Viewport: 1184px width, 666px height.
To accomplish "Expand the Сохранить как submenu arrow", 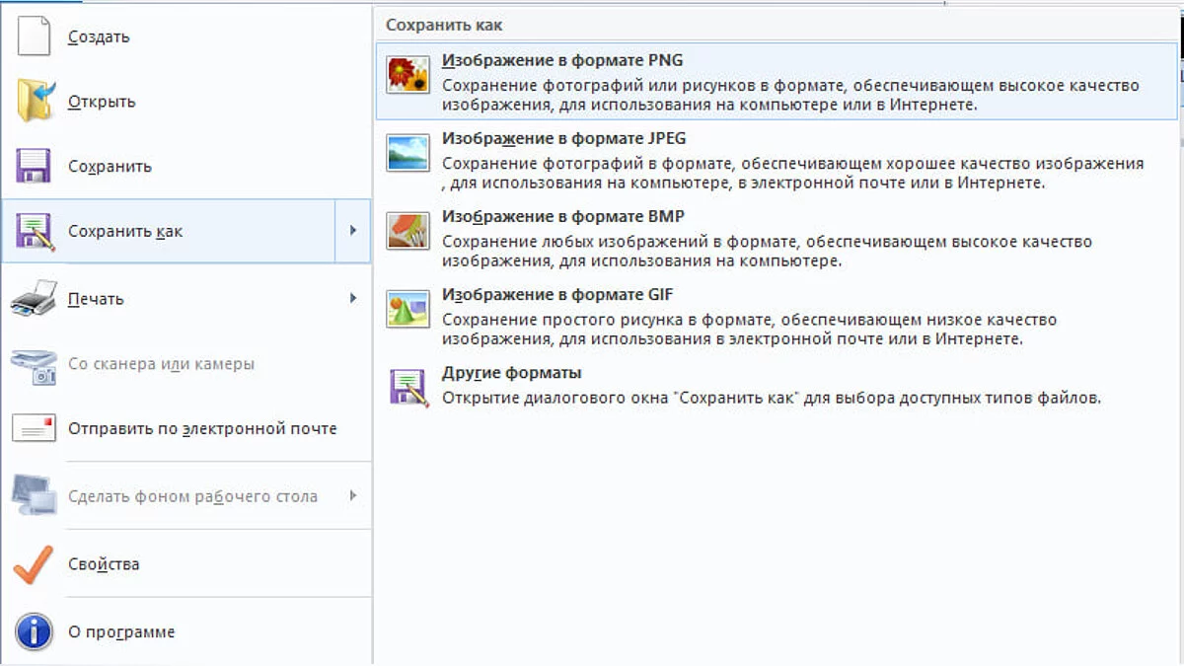I will (x=353, y=231).
